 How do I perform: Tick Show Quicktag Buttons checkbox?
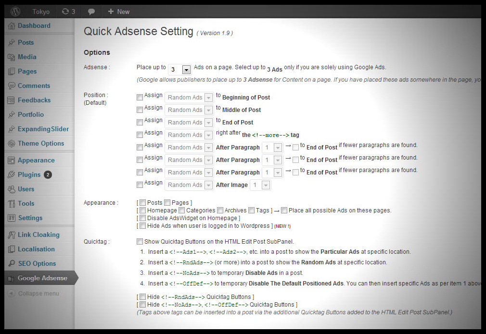(140, 242)
